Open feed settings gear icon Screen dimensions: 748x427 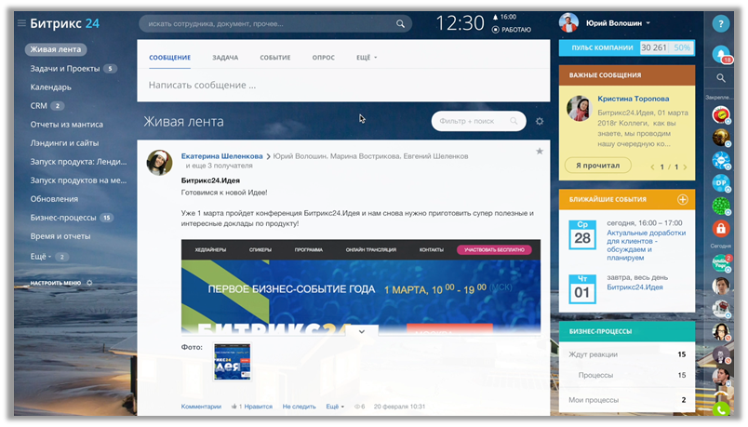point(540,121)
